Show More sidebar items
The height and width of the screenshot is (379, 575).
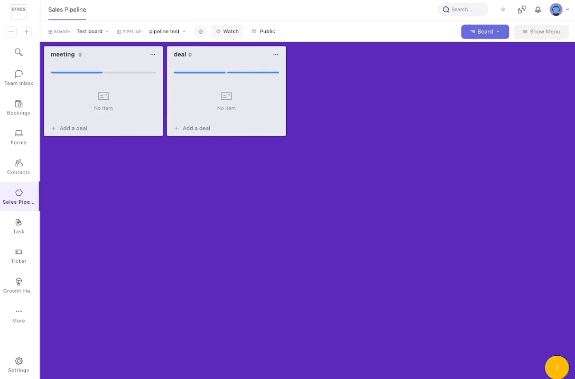[18, 315]
